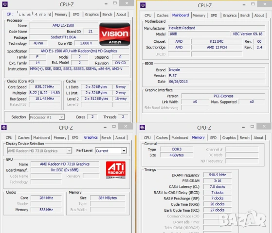Viewport: 272px width, 233px height.
Task: Open About tab in the Mainboard window
Action: tap(259, 16)
